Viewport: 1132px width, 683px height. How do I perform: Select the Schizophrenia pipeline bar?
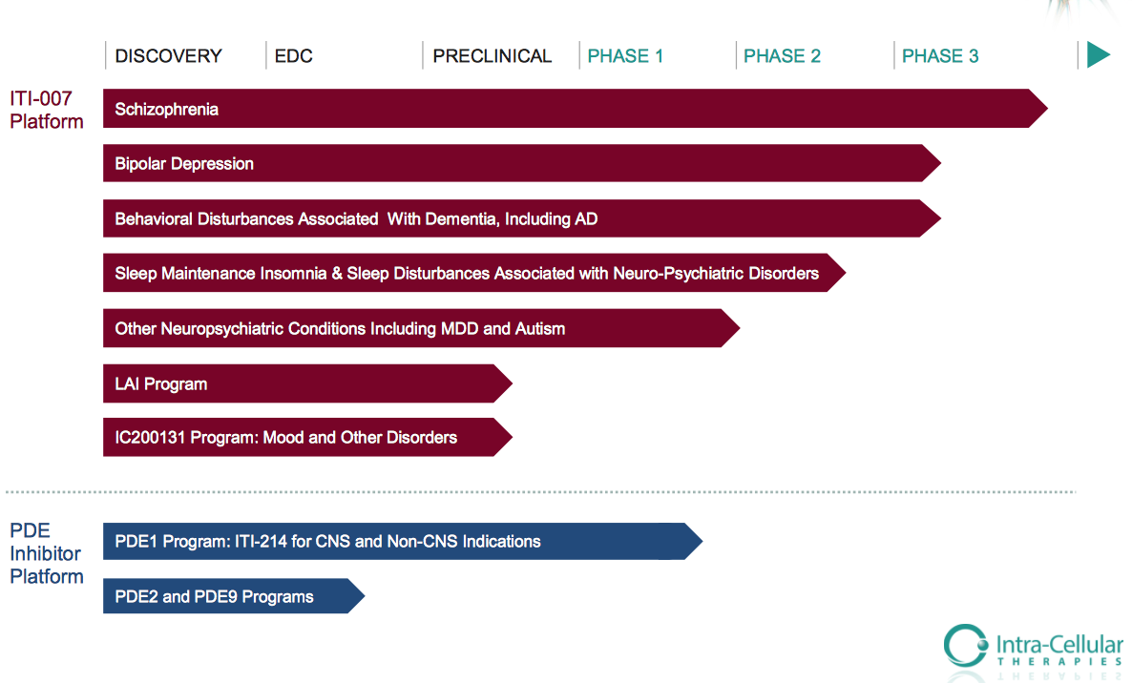click(x=573, y=109)
